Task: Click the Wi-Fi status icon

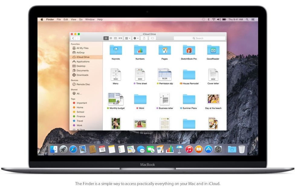Action: click(x=213, y=19)
